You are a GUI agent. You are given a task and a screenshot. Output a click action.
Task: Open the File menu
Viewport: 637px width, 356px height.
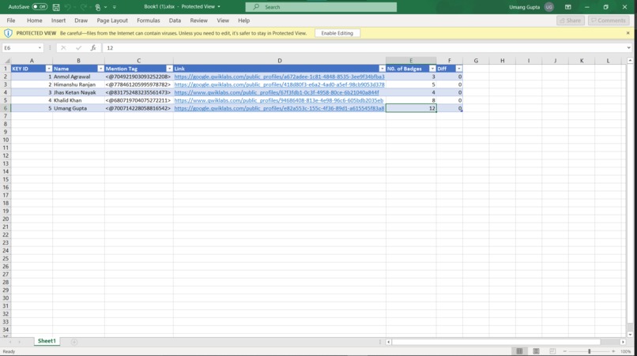point(11,21)
